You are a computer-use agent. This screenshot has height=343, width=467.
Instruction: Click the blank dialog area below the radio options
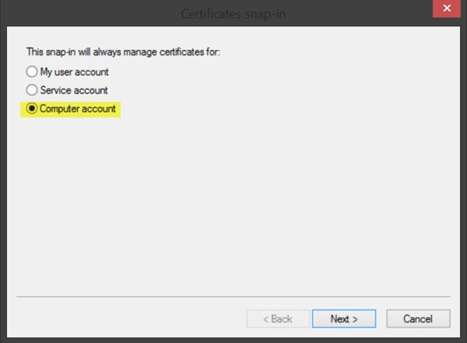[233, 202]
